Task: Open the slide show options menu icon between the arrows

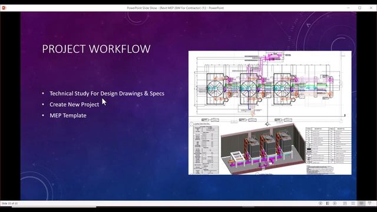Action: (328, 203)
